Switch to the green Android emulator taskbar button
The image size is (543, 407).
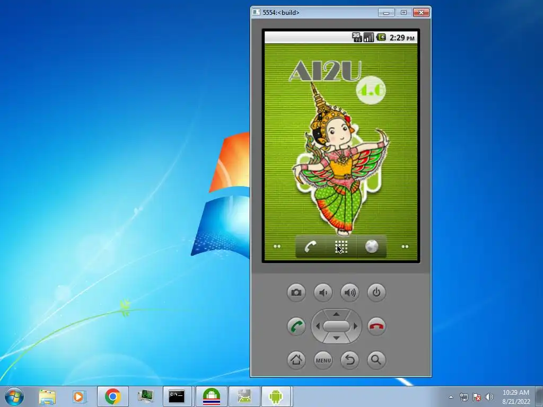click(276, 396)
